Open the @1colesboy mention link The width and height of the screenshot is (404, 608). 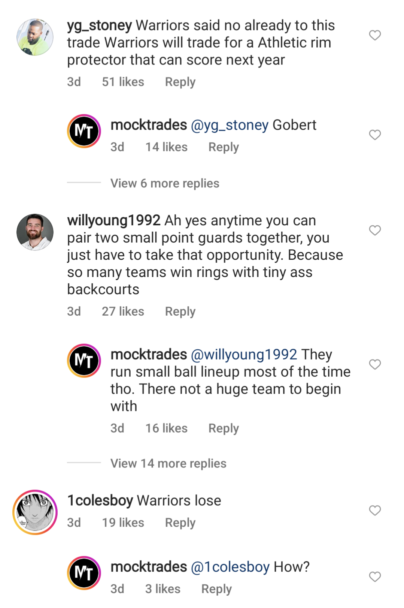tap(230, 567)
